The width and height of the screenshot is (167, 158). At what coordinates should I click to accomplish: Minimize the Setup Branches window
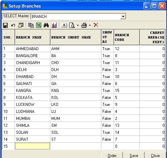point(147,6)
